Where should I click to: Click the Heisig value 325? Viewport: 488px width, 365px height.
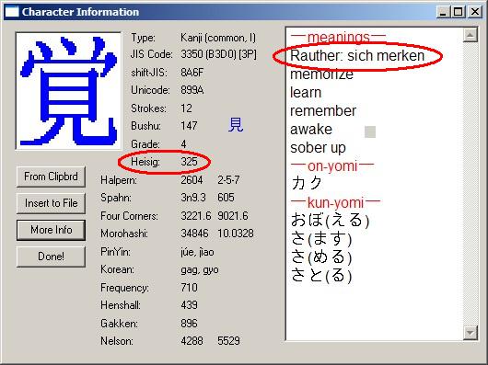(x=190, y=162)
